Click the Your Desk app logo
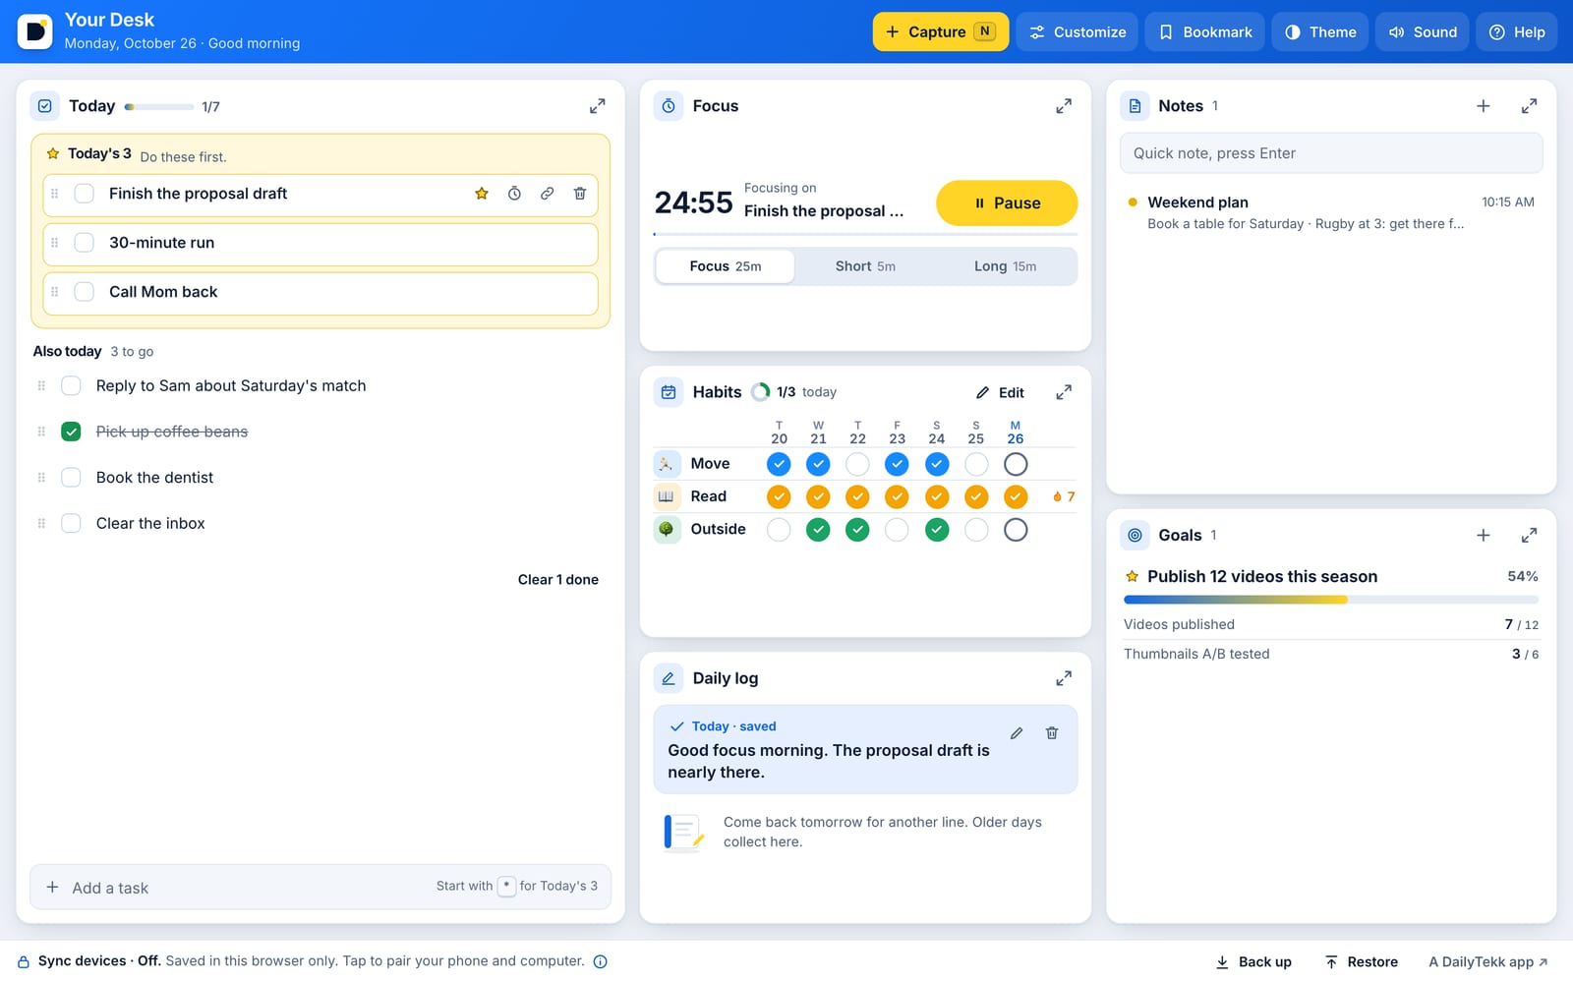This screenshot has width=1573, height=983. click(35, 31)
